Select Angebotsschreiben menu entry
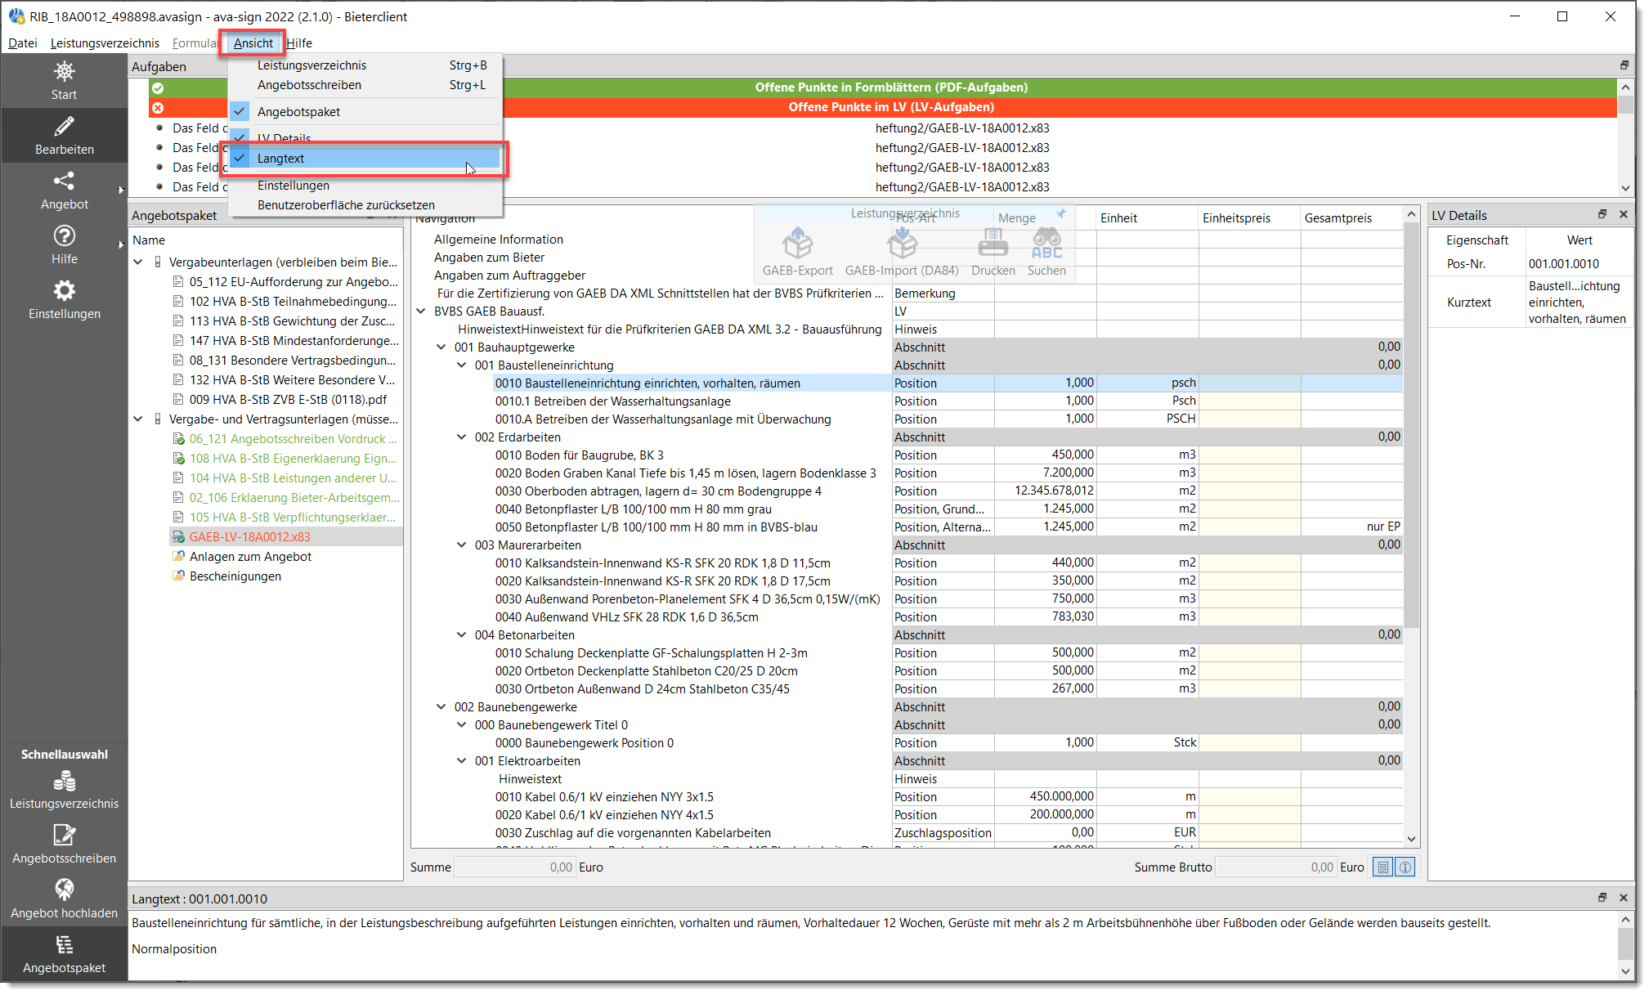1649x995 pixels. tap(365, 85)
